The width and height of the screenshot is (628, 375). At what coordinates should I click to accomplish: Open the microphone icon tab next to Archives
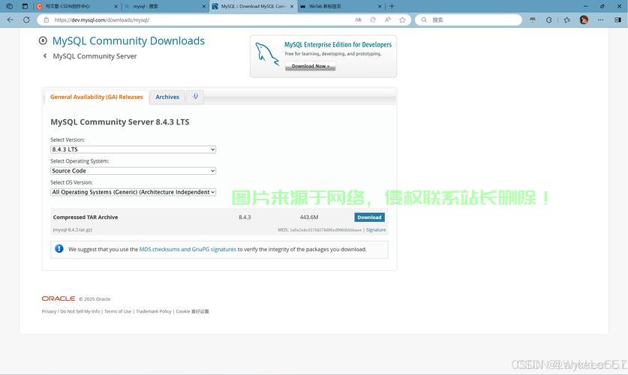click(x=195, y=97)
